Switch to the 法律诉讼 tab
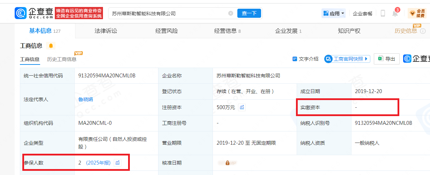This screenshot has width=430, height=175. point(106,31)
